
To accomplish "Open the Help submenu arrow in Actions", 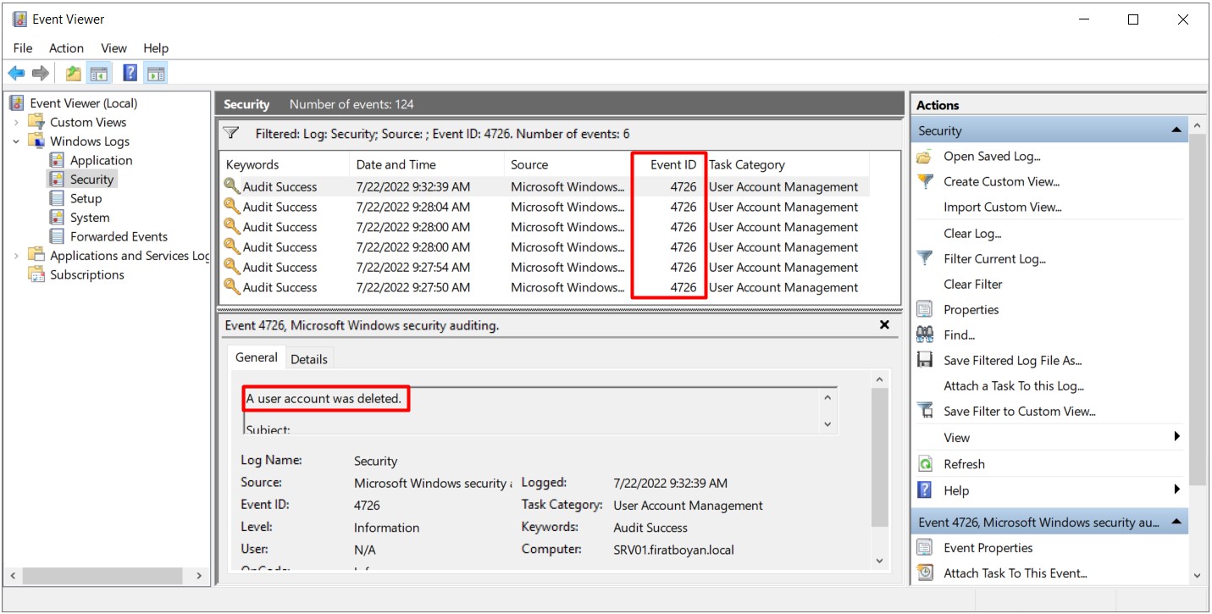I will (x=1177, y=490).
